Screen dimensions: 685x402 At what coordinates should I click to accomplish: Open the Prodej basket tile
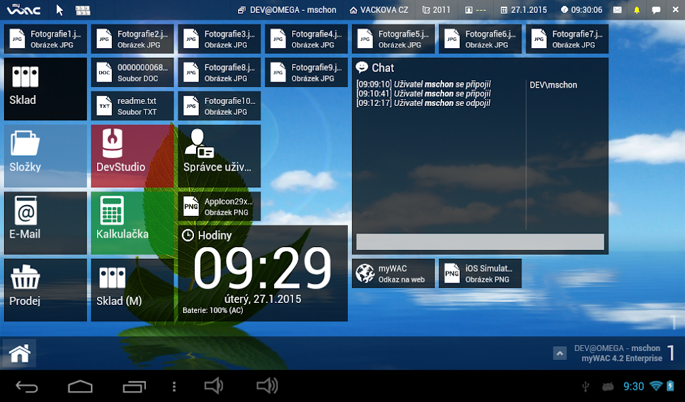45,290
